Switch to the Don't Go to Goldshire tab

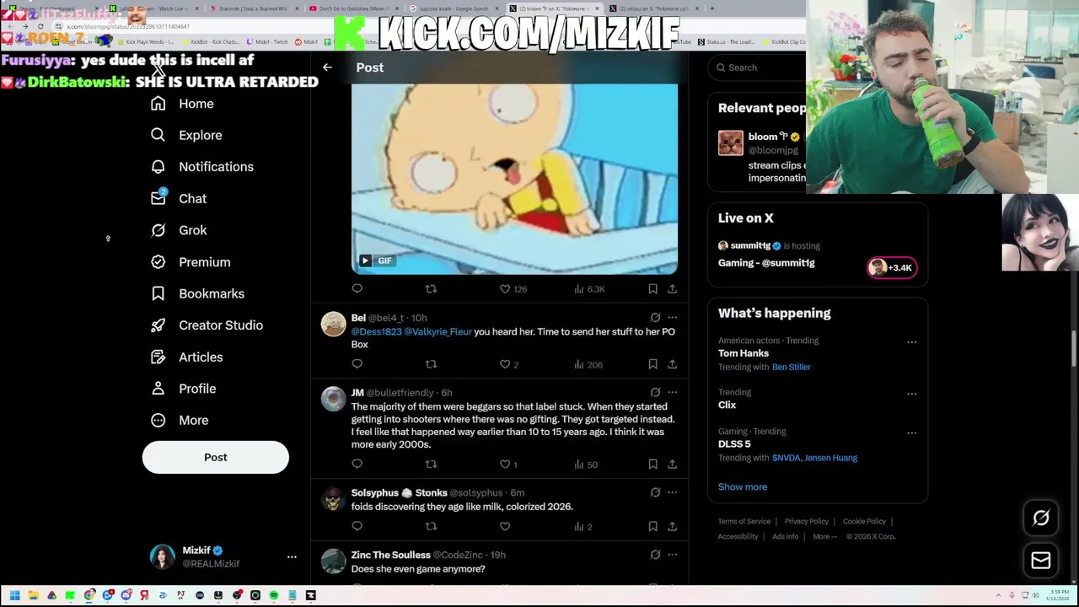[352, 8]
